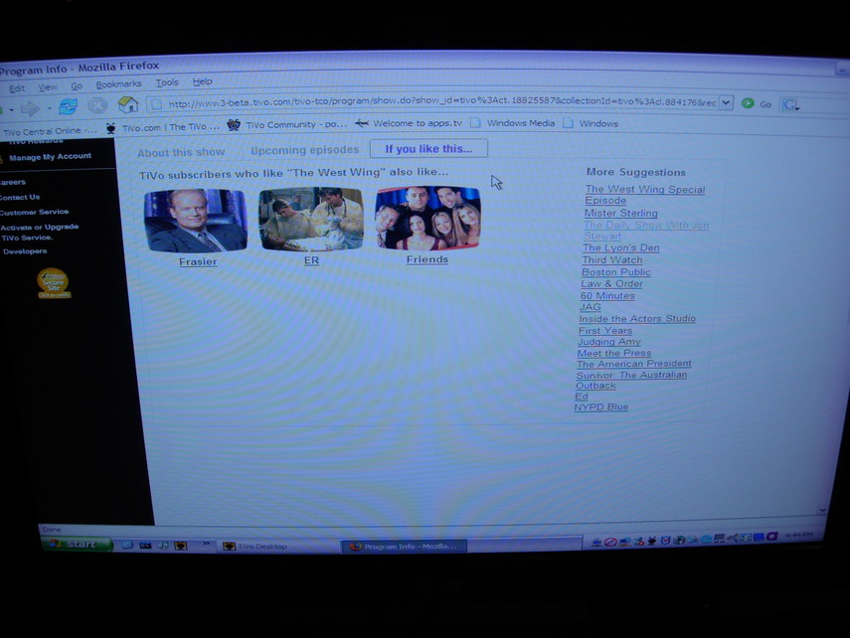Click the page icon in the address bar
Image resolution: width=850 pixels, height=638 pixels.
click(x=157, y=103)
